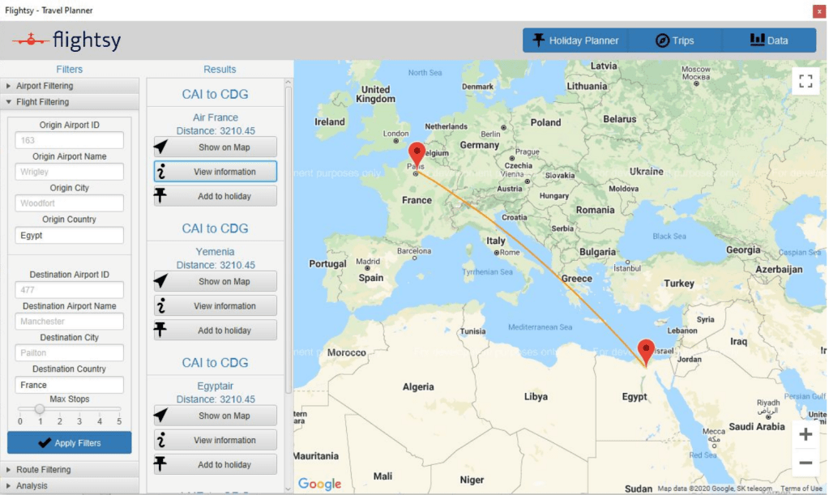Collapse the Flight Filtering section

[42, 102]
